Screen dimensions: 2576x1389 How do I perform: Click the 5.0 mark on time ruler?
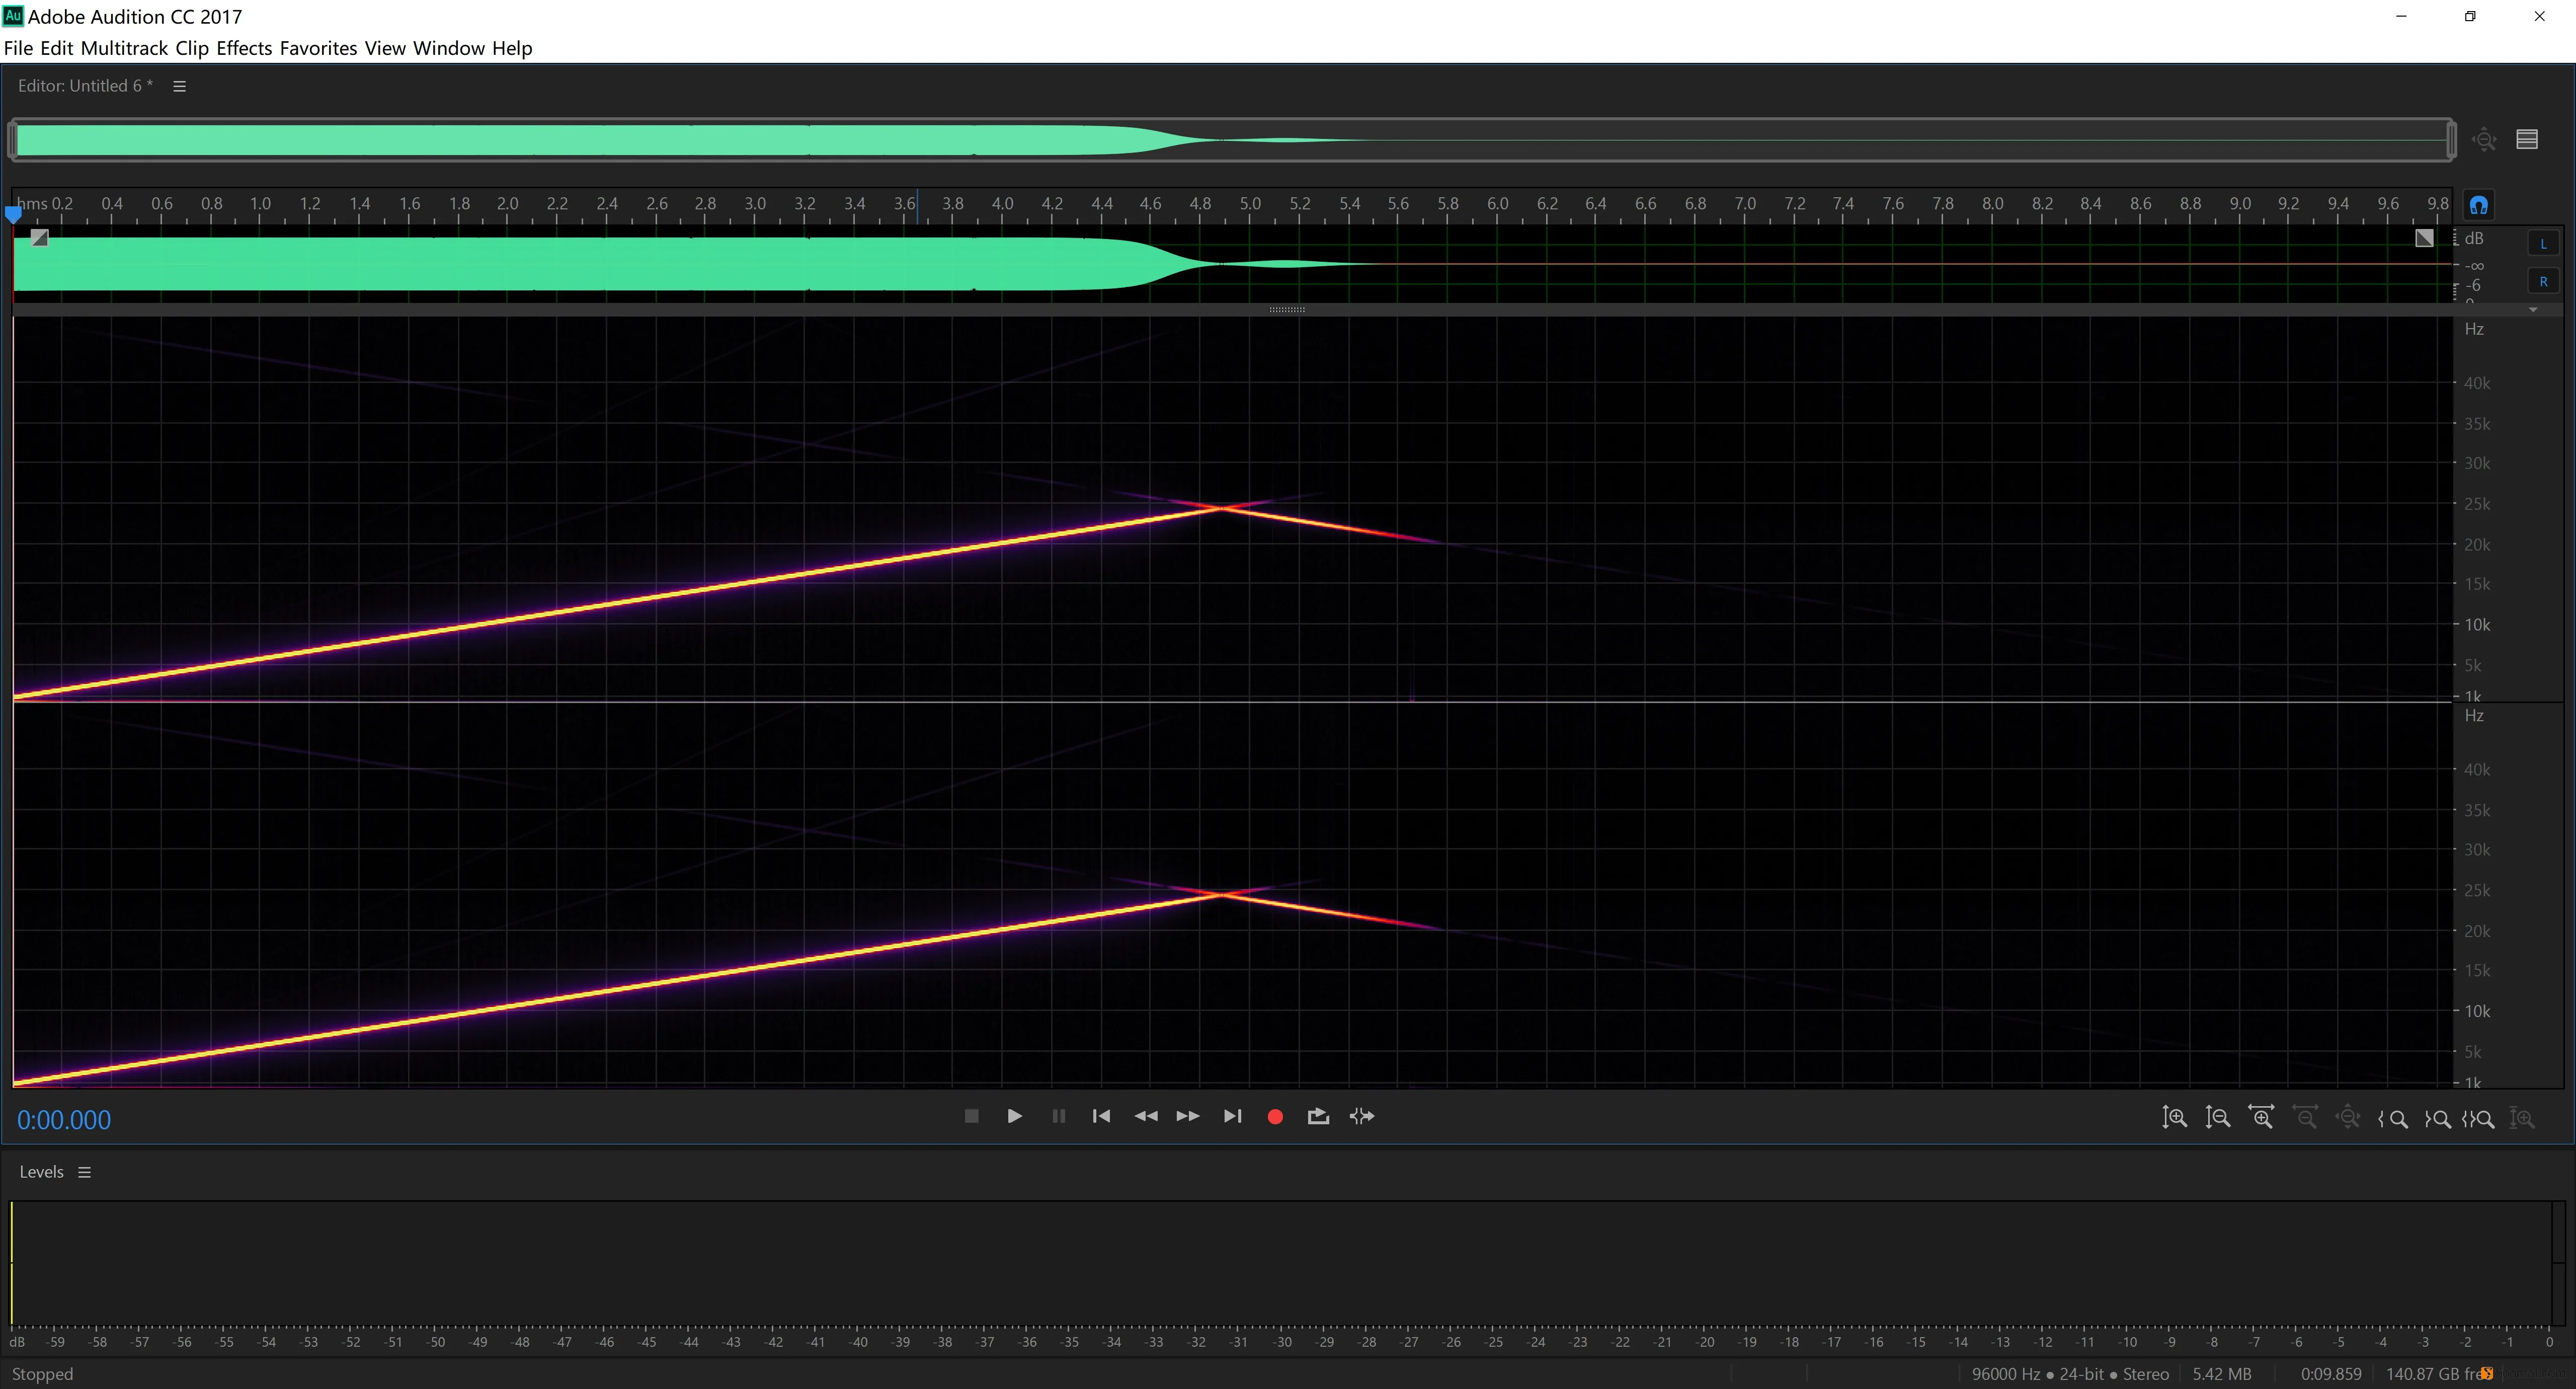pos(1250,203)
